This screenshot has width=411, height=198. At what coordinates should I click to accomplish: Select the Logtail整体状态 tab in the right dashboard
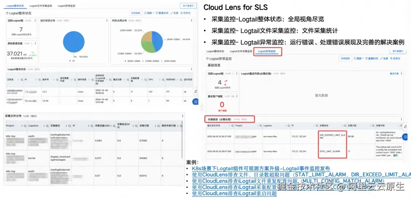[x=215, y=52]
